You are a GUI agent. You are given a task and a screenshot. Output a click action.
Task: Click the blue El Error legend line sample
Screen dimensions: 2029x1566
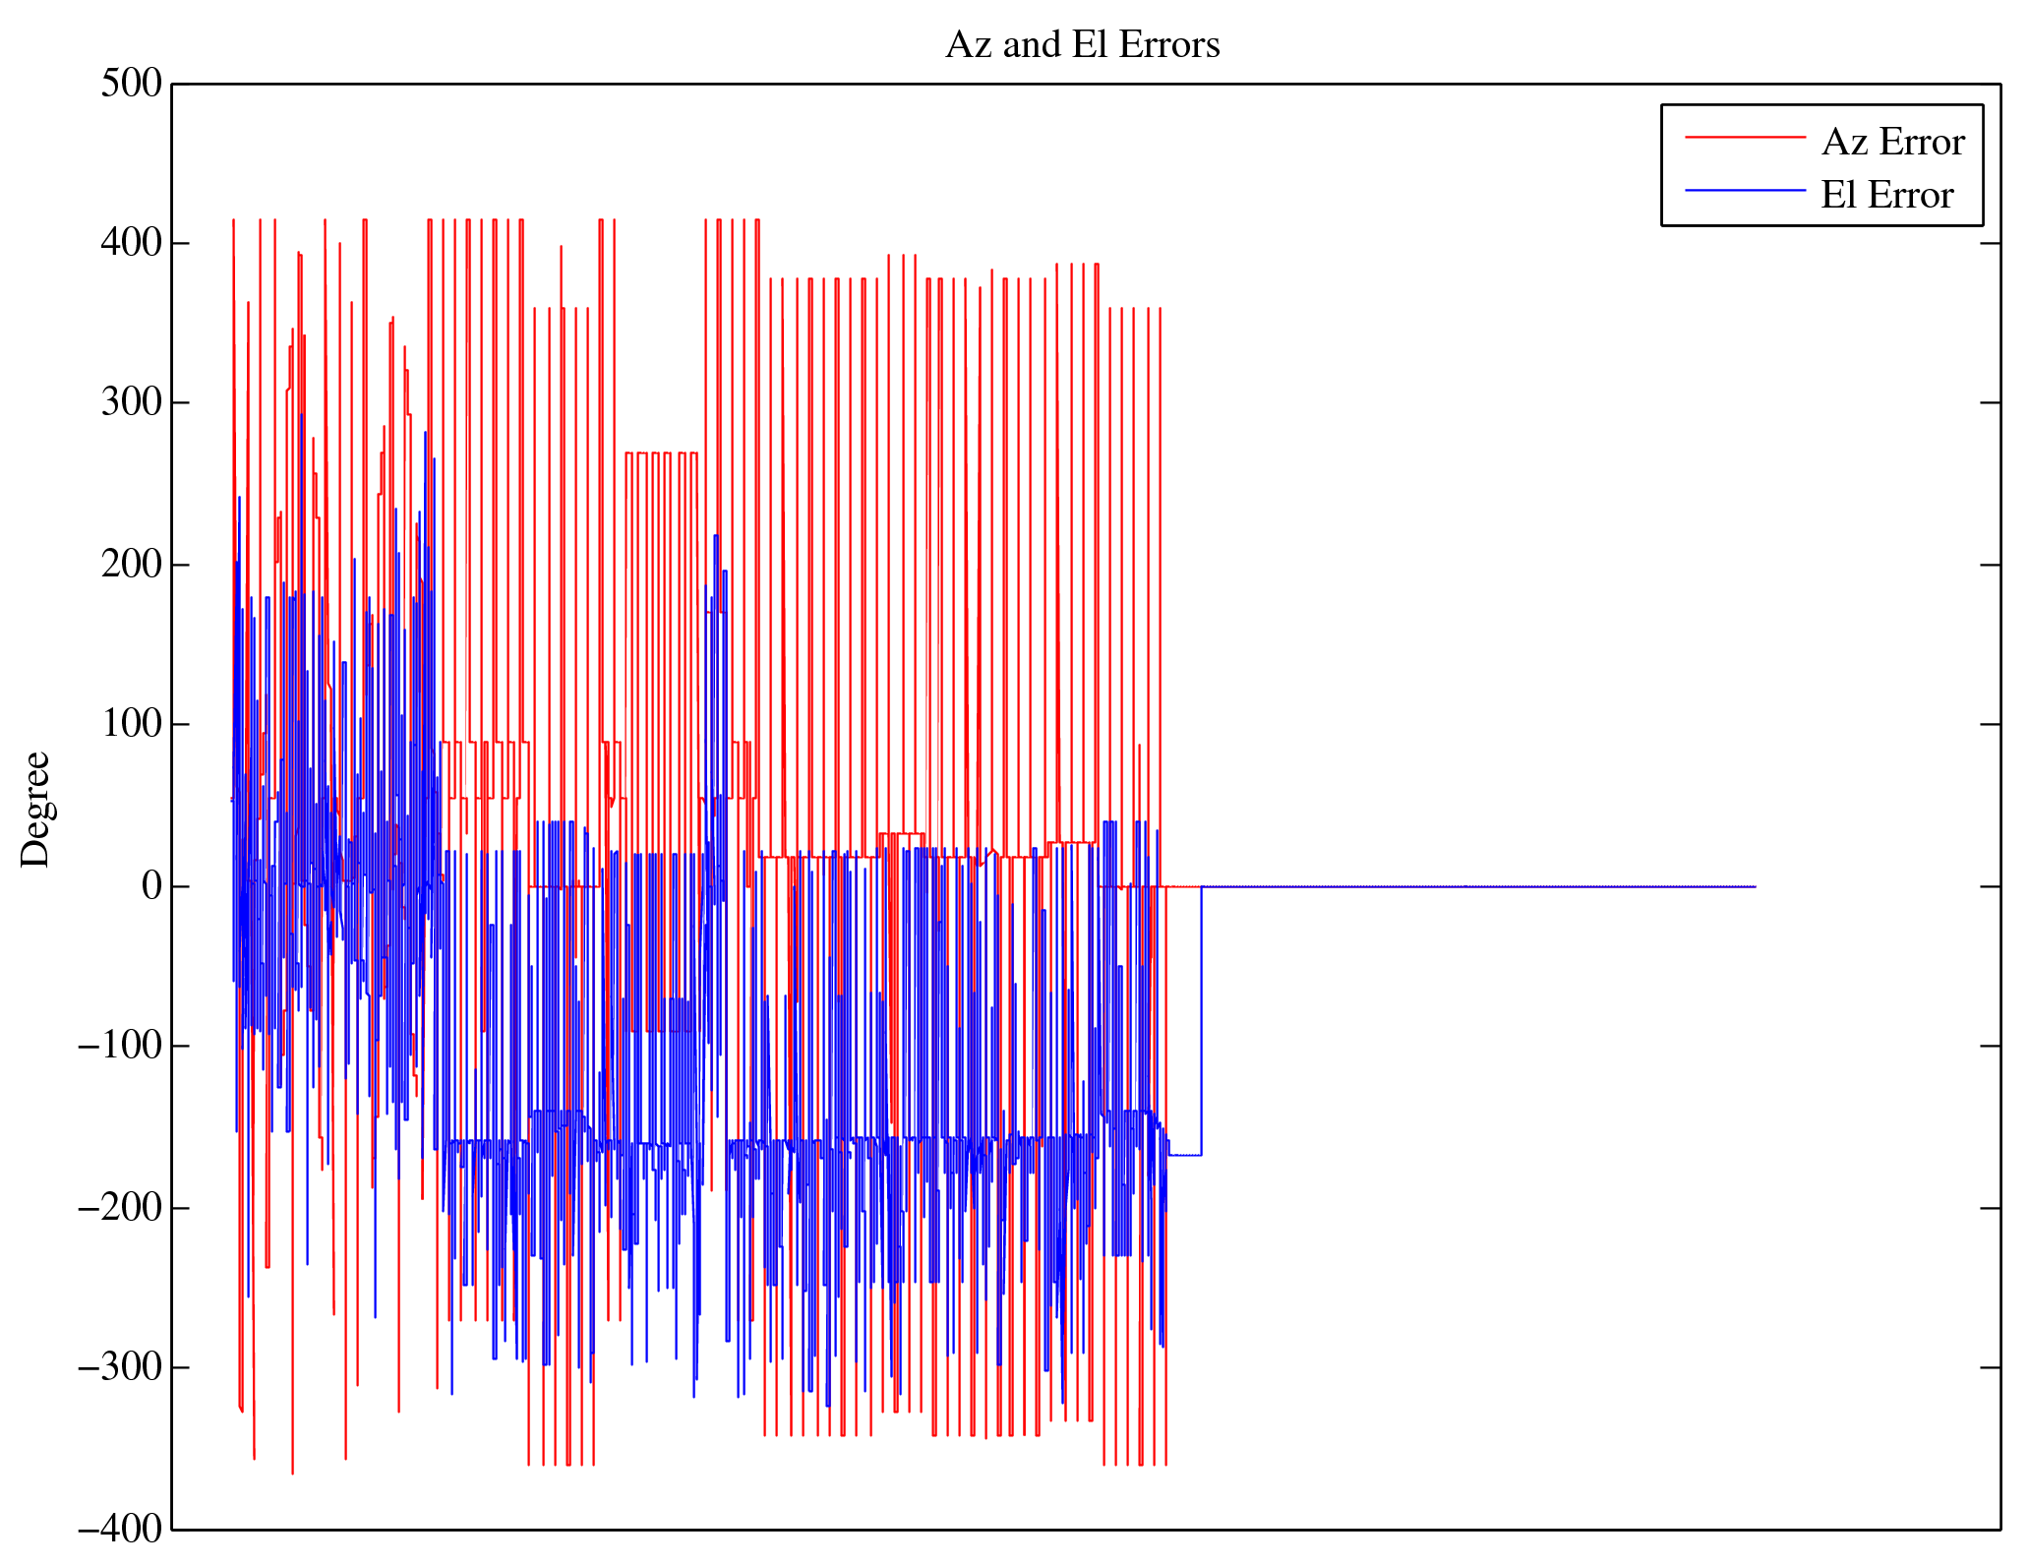[1745, 190]
